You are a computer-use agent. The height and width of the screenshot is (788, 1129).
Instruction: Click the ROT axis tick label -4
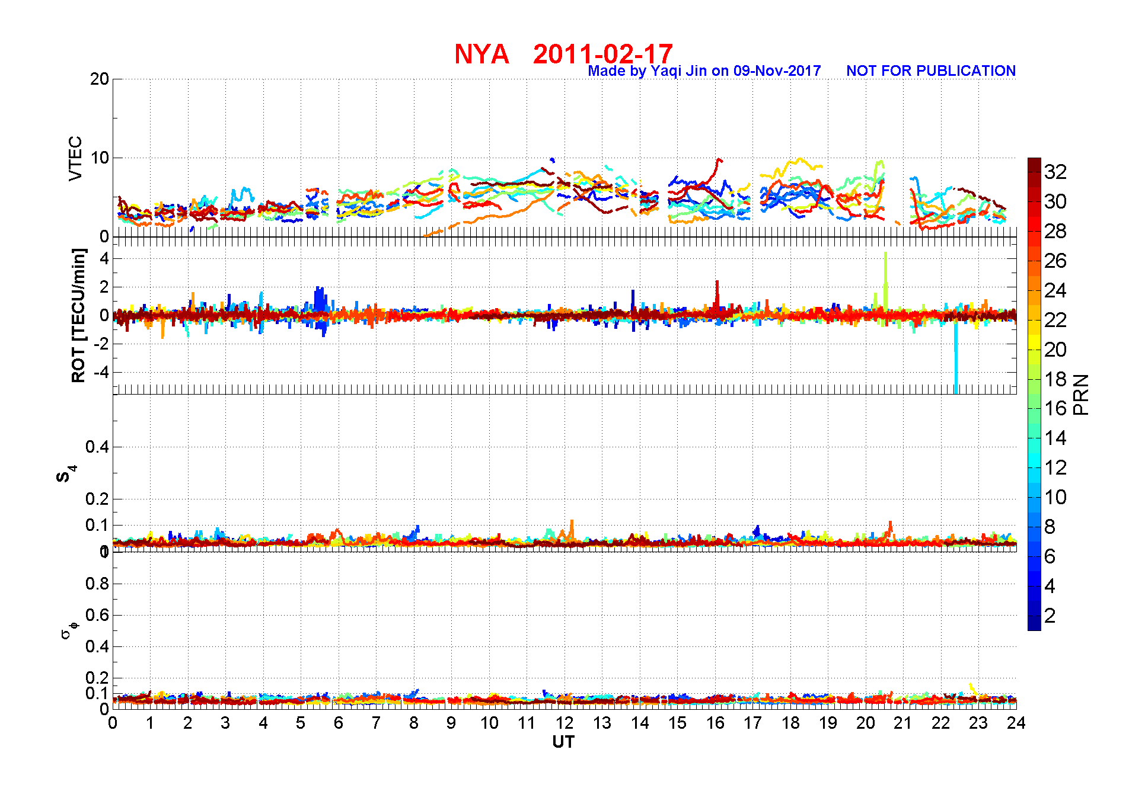tap(100, 372)
